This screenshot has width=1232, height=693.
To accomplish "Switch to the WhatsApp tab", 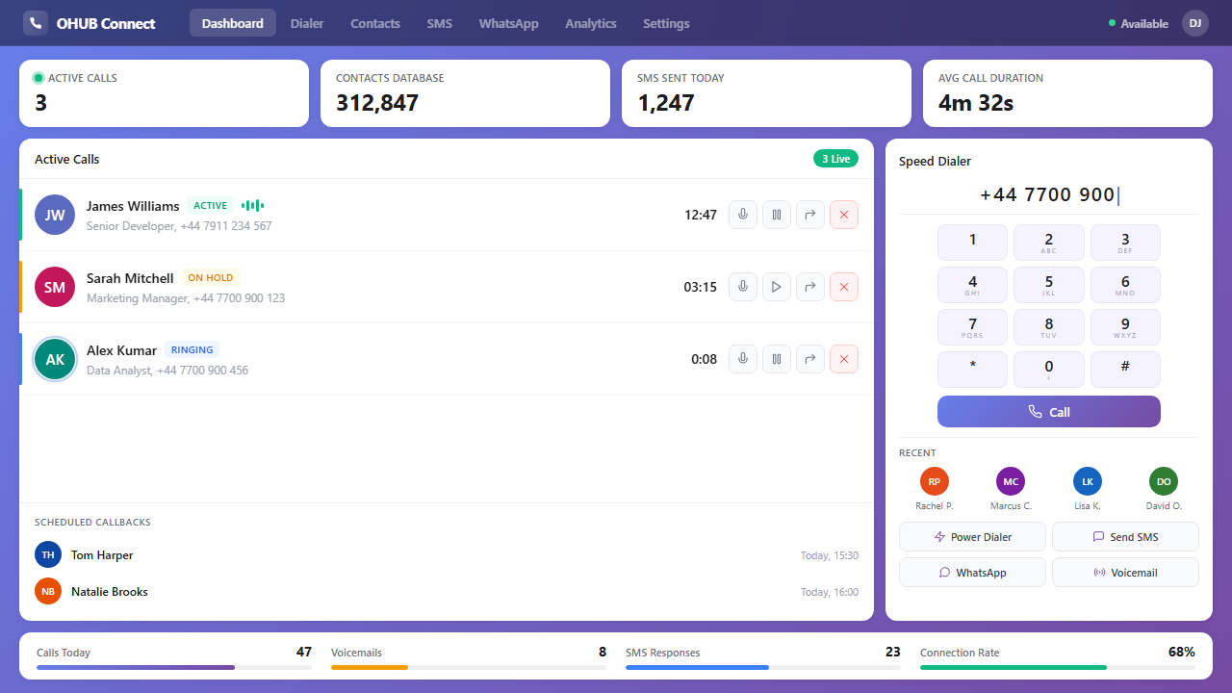I will (x=509, y=23).
